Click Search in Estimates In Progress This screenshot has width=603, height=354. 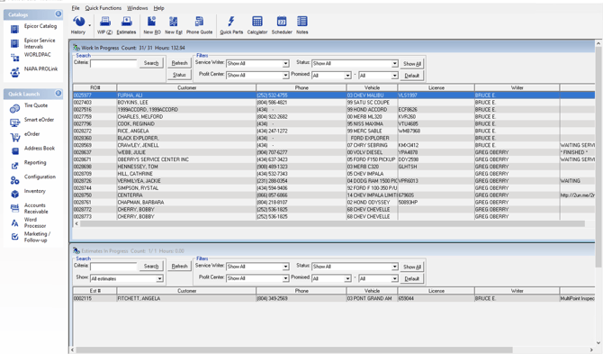pos(151,267)
